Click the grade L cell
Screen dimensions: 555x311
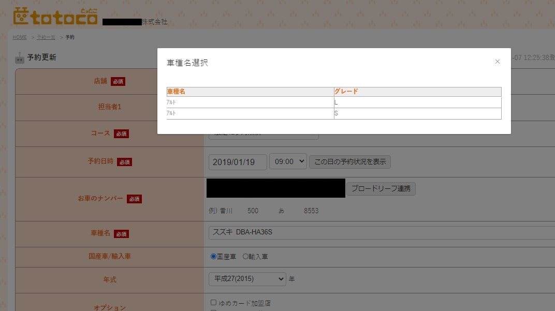coord(417,102)
